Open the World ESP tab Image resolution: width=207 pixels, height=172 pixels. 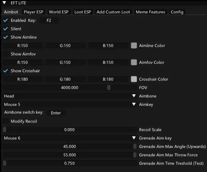(59, 12)
